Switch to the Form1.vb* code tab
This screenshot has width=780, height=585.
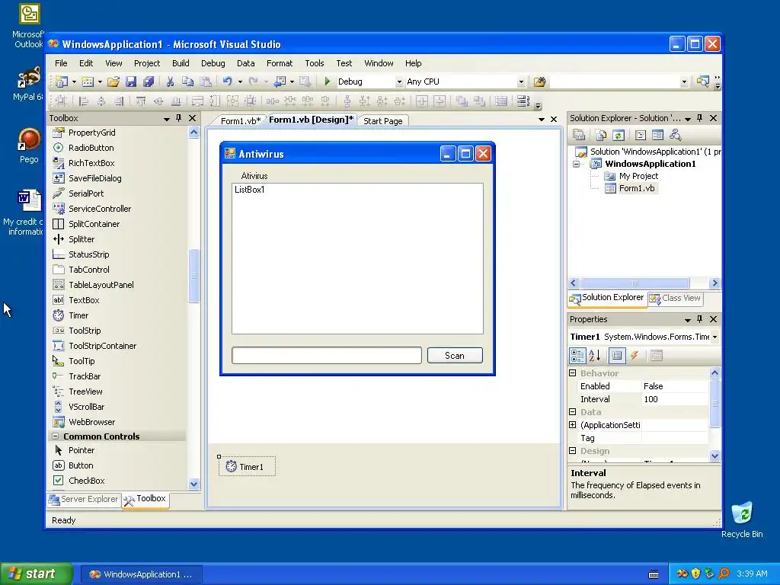[x=240, y=121]
